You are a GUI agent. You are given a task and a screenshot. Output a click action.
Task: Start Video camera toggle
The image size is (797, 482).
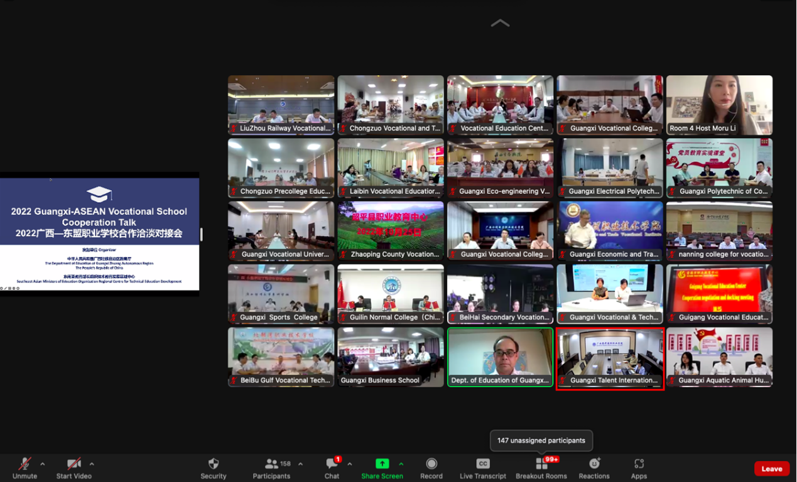(x=73, y=468)
